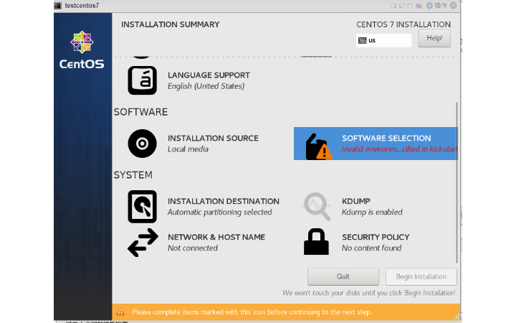
Task: Click the Network & Host Name arrows icon
Action: point(143,243)
